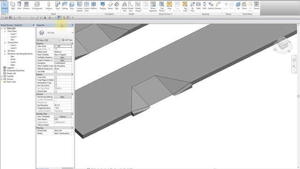The height and width of the screenshot is (169, 300).
Task: Enable the Crop View checkbox
Action: (x=55, y=77)
